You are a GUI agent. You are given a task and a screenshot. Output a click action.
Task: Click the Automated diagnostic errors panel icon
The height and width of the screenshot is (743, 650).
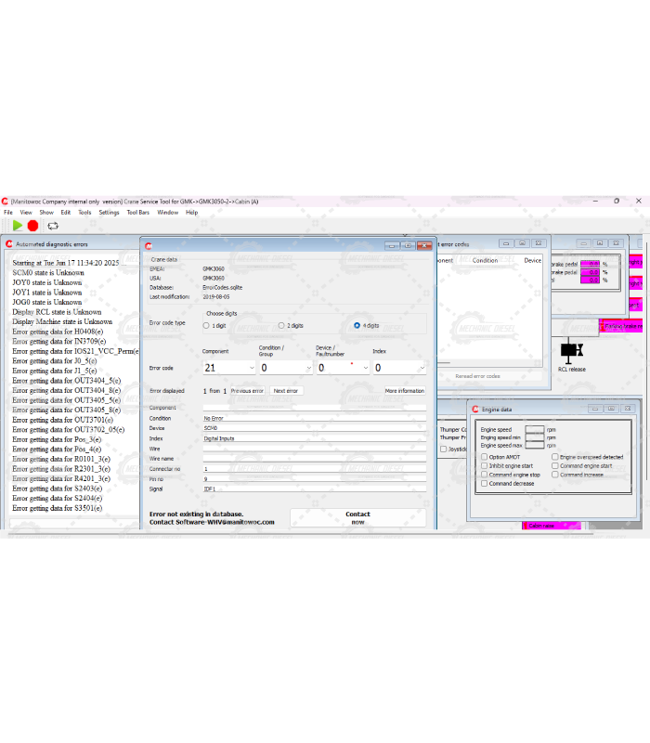[x=9, y=244]
